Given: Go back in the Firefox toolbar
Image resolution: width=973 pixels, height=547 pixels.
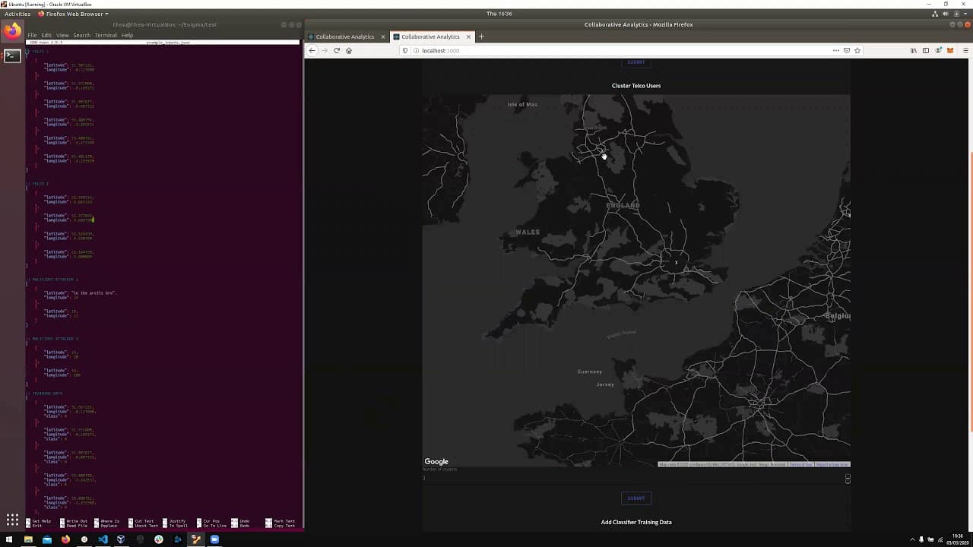Looking at the screenshot, I should (312, 51).
